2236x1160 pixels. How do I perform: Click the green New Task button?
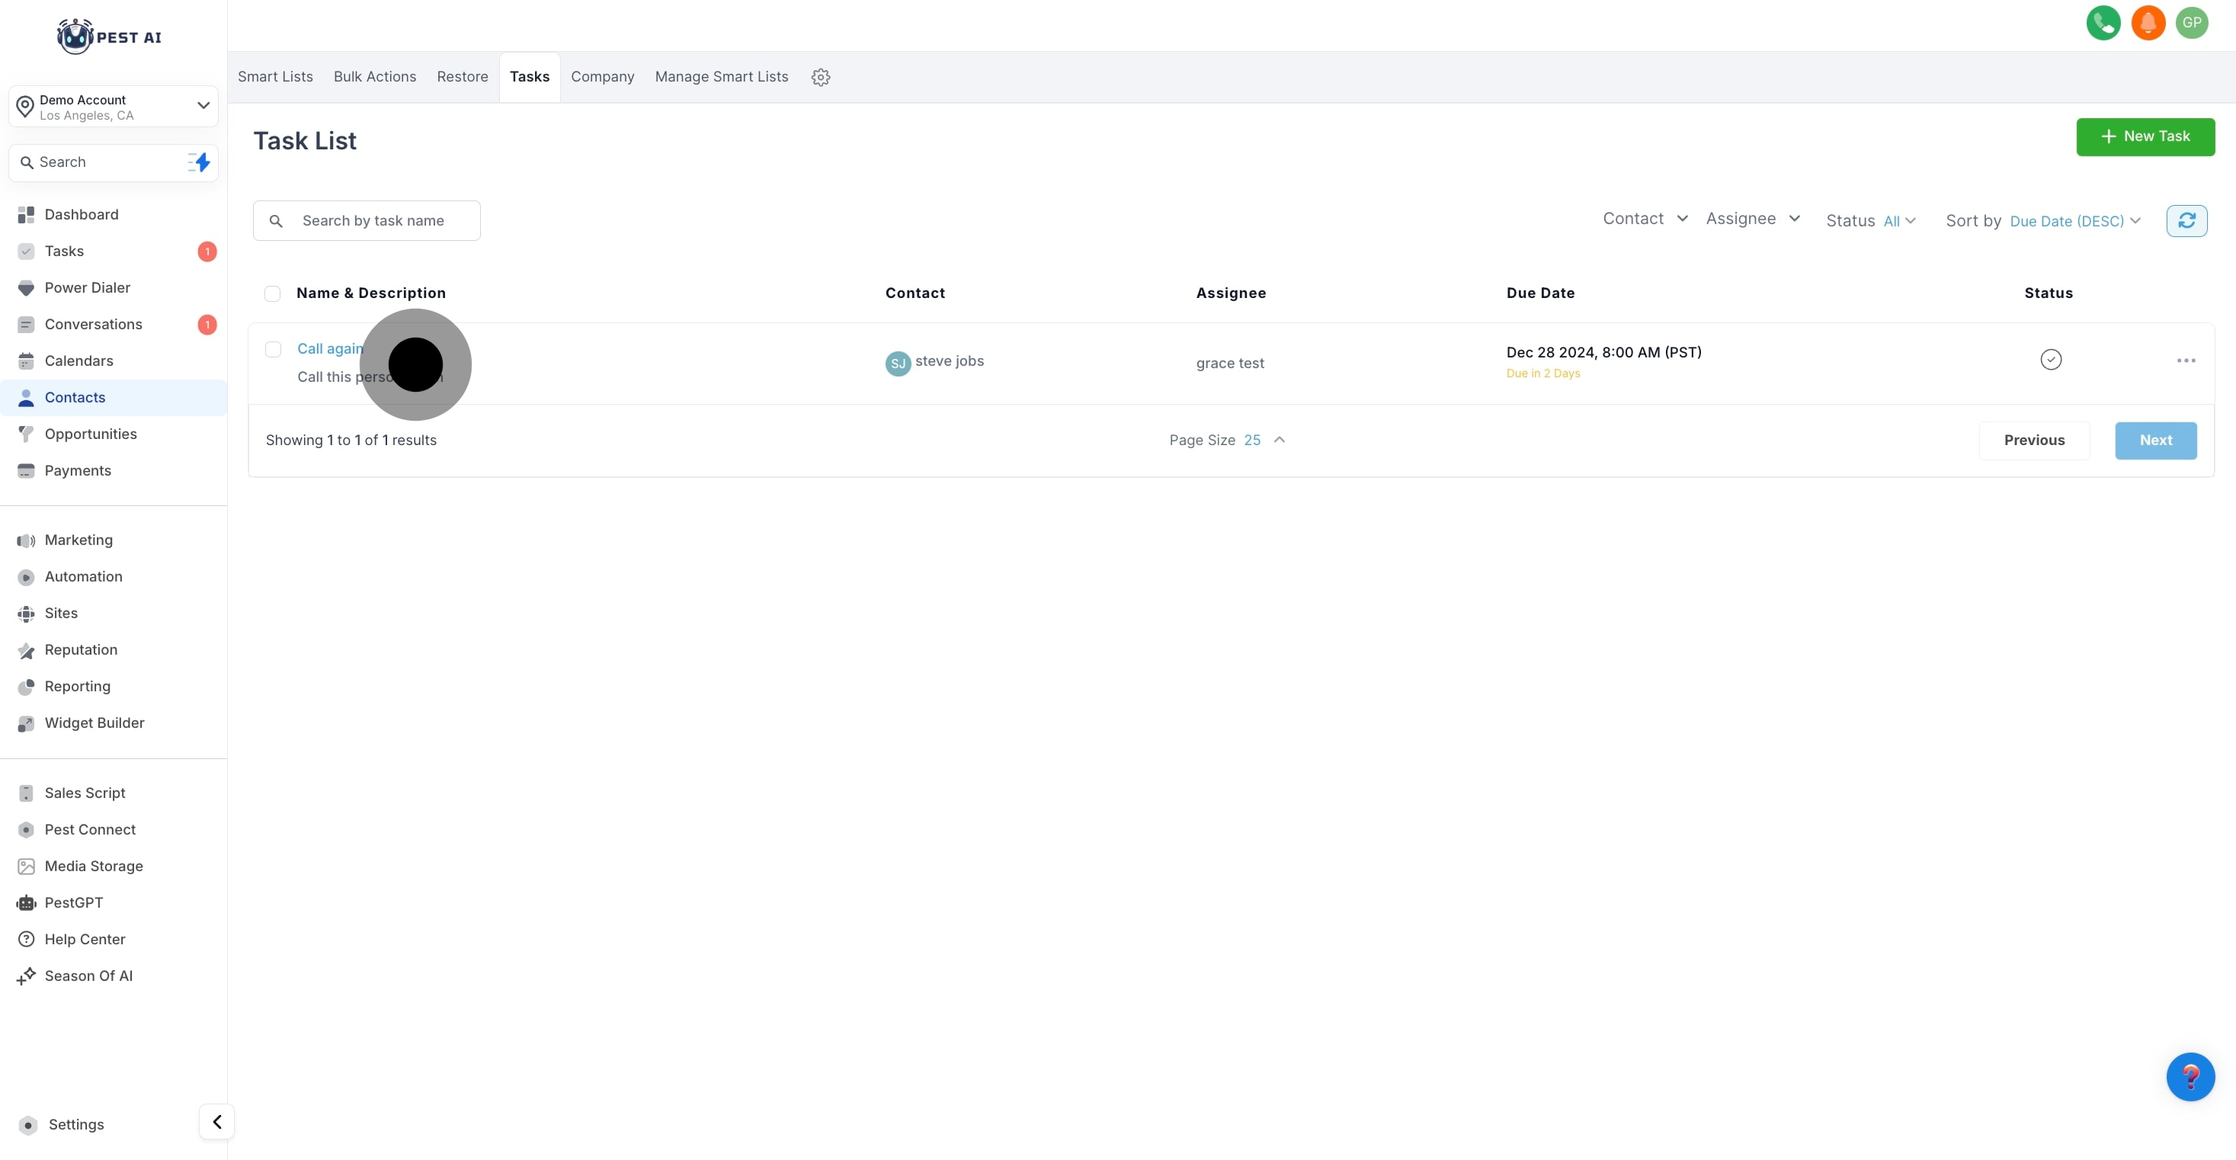coord(2144,136)
